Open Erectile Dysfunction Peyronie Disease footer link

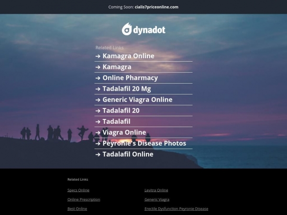[x=176, y=209]
